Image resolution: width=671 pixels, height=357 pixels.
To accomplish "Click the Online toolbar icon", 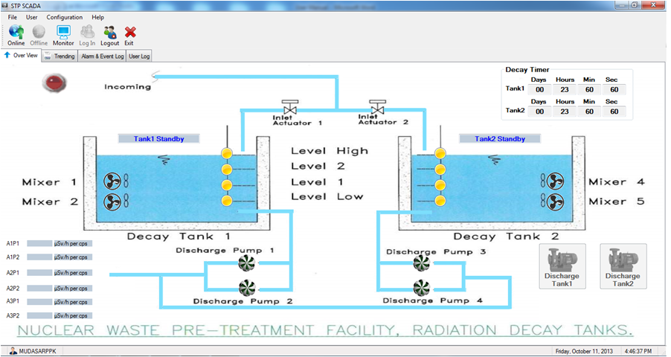I will coord(16,32).
